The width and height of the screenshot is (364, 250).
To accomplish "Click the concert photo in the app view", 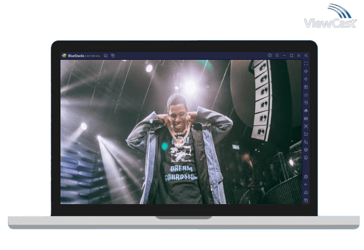I will pos(181,132).
